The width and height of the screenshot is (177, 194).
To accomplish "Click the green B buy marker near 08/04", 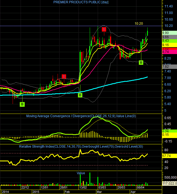I will (141, 63).
